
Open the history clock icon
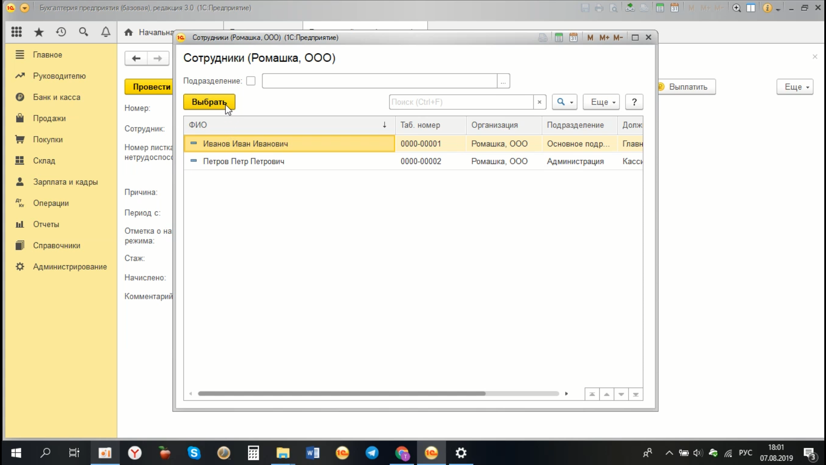(x=61, y=32)
